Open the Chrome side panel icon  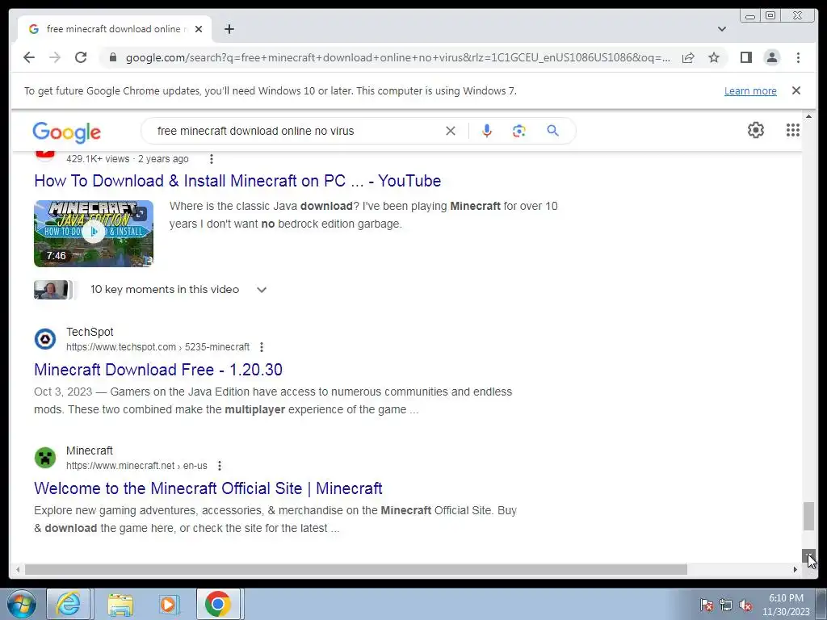point(745,57)
